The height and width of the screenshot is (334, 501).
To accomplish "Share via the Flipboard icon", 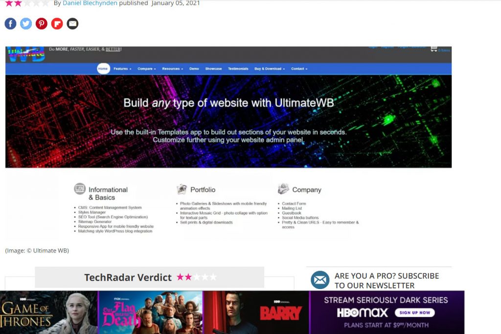I will click(57, 23).
